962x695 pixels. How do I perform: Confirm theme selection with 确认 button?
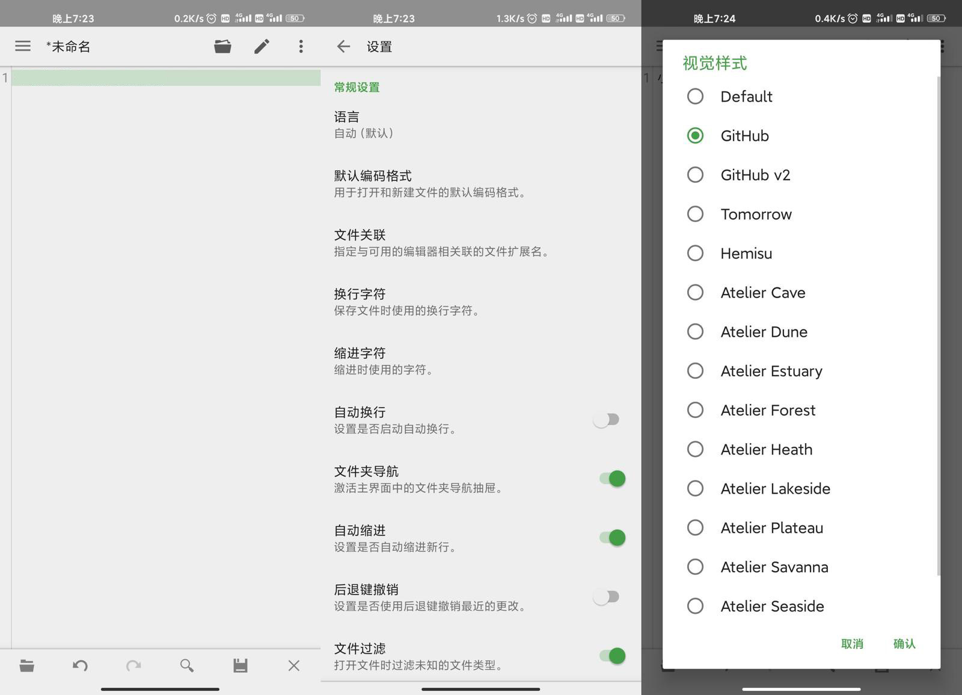904,643
